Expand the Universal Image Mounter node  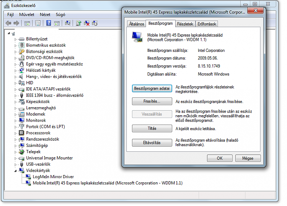pos(16,158)
